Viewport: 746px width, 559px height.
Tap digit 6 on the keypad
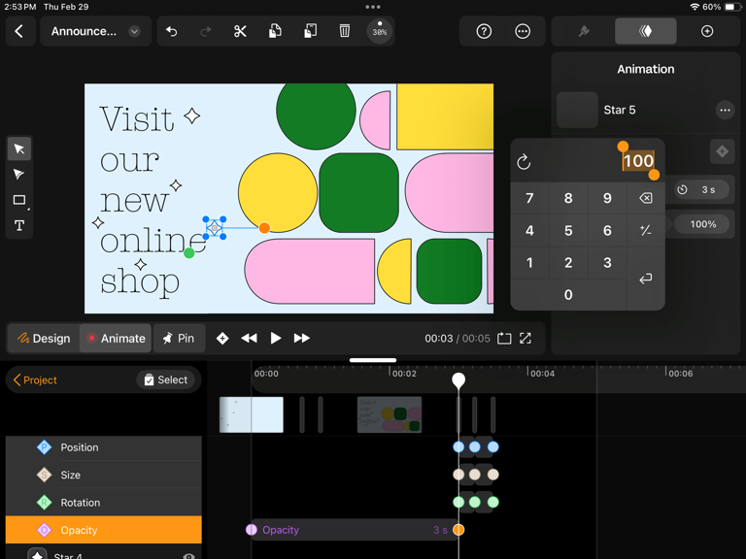click(x=607, y=231)
